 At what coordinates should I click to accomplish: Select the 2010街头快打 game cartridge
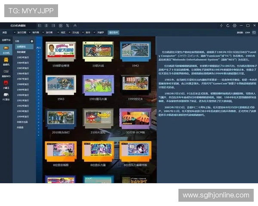click(61, 118)
